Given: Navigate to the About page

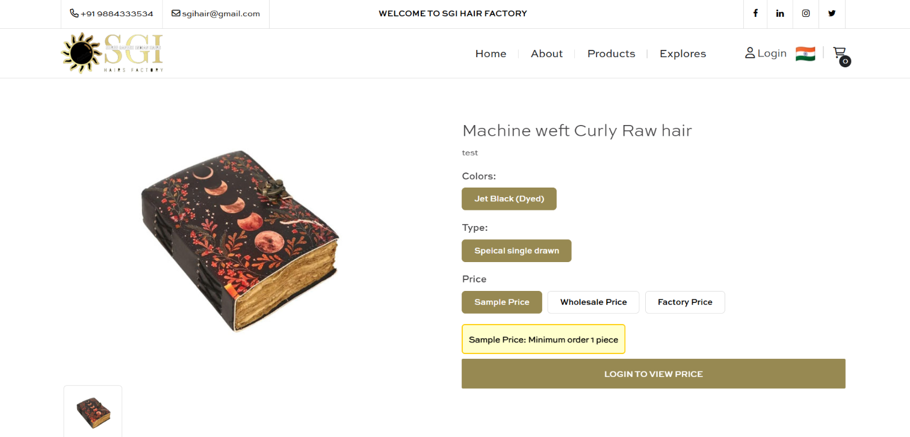Looking at the screenshot, I should 546,53.
